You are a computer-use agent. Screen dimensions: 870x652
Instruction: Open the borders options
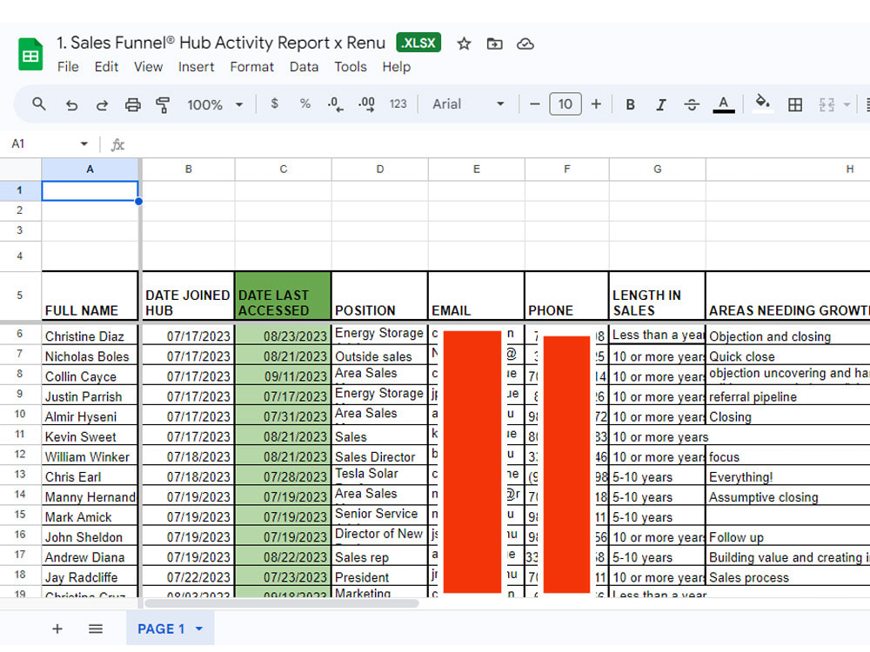click(x=795, y=104)
